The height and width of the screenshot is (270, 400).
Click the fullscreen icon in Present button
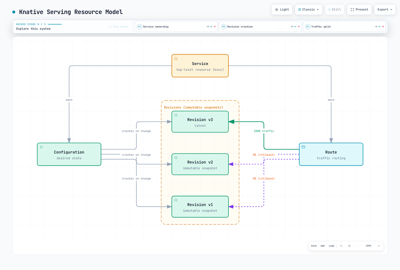pyautogui.click(x=352, y=9)
